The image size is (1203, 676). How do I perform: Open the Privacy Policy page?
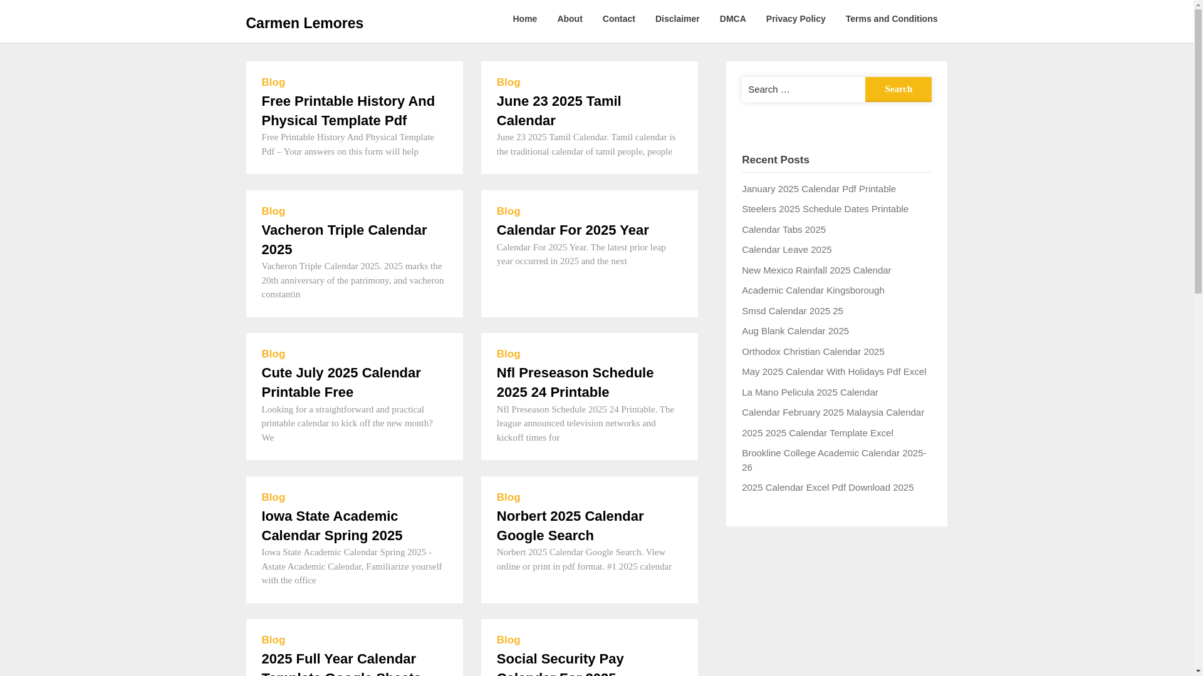(x=795, y=19)
